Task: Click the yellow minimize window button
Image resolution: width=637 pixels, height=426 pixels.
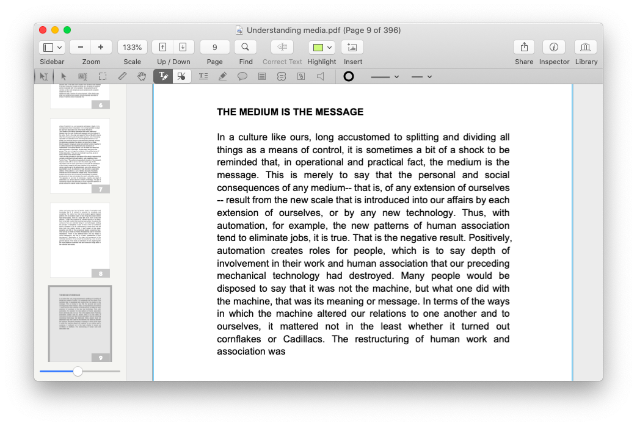Action: pyautogui.click(x=55, y=30)
